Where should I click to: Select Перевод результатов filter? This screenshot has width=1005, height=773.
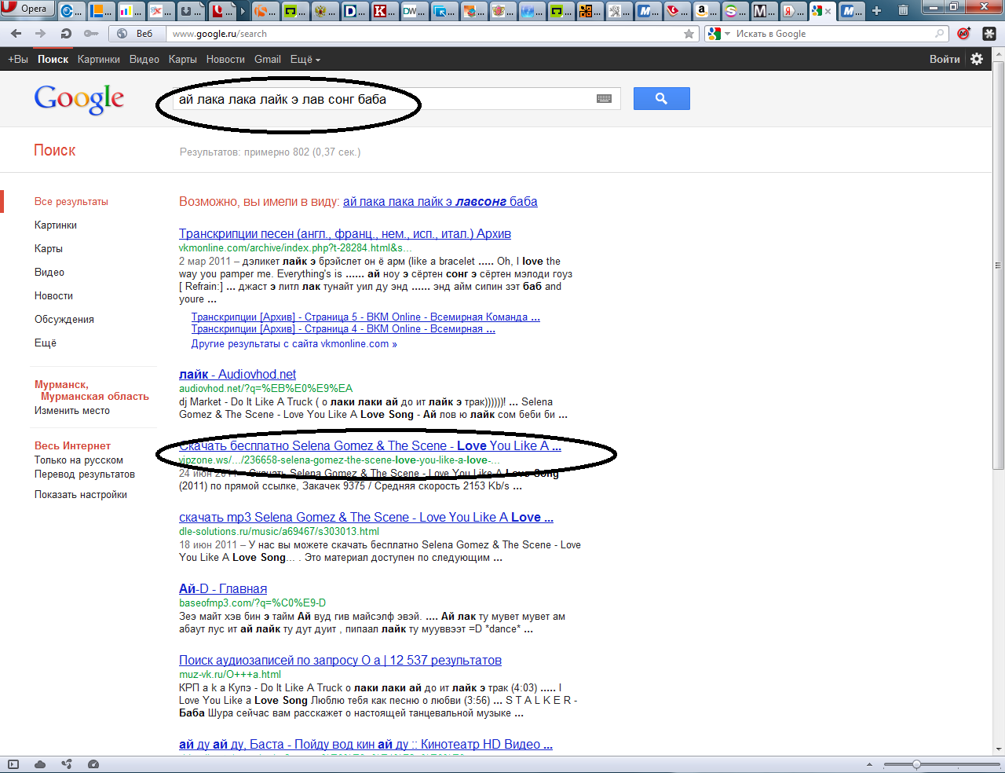coord(85,474)
